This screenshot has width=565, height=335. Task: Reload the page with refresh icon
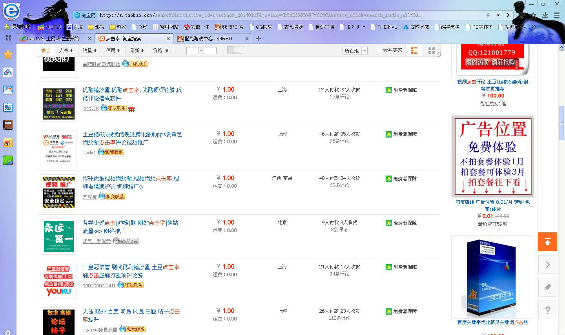point(53,15)
